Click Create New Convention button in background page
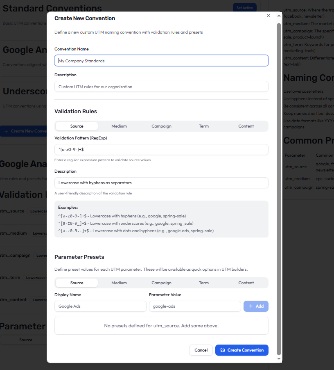Image resolution: width=334 pixels, height=370 pixels. click(24, 131)
